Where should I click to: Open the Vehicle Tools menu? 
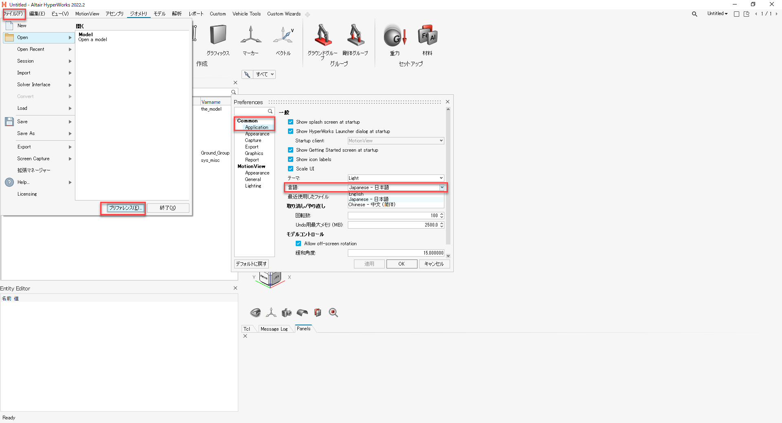[246, 13]
